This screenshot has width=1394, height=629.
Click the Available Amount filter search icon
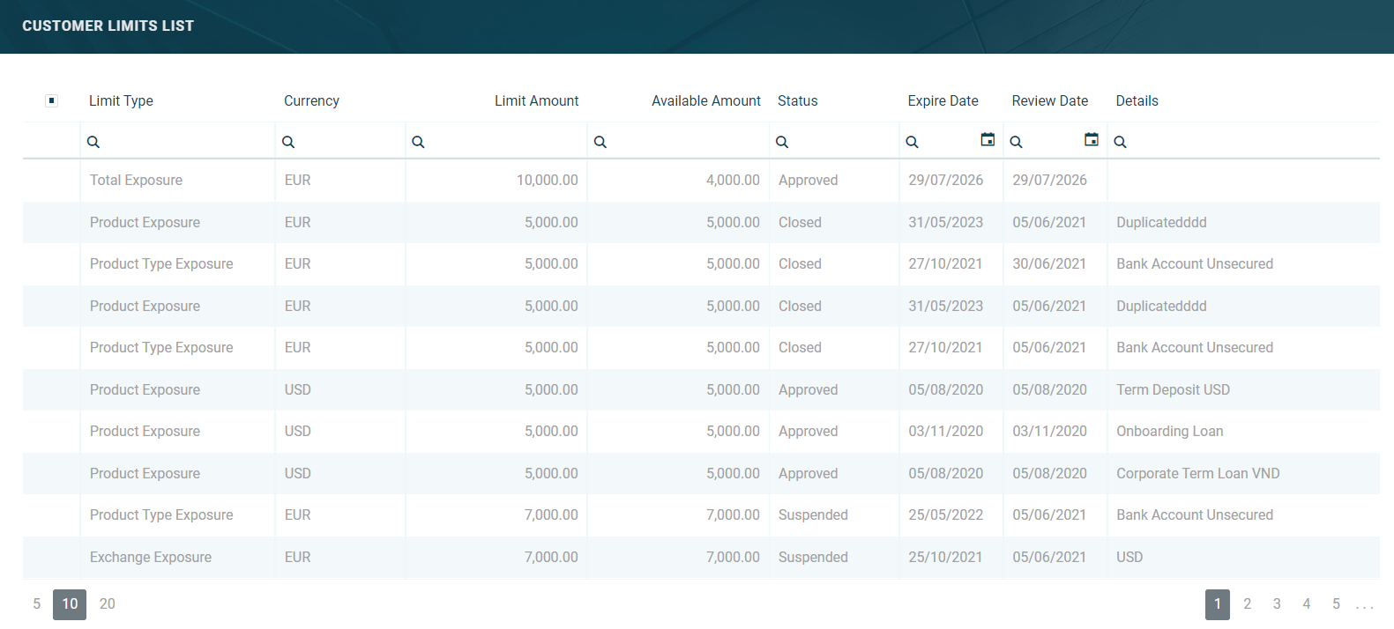600,142
